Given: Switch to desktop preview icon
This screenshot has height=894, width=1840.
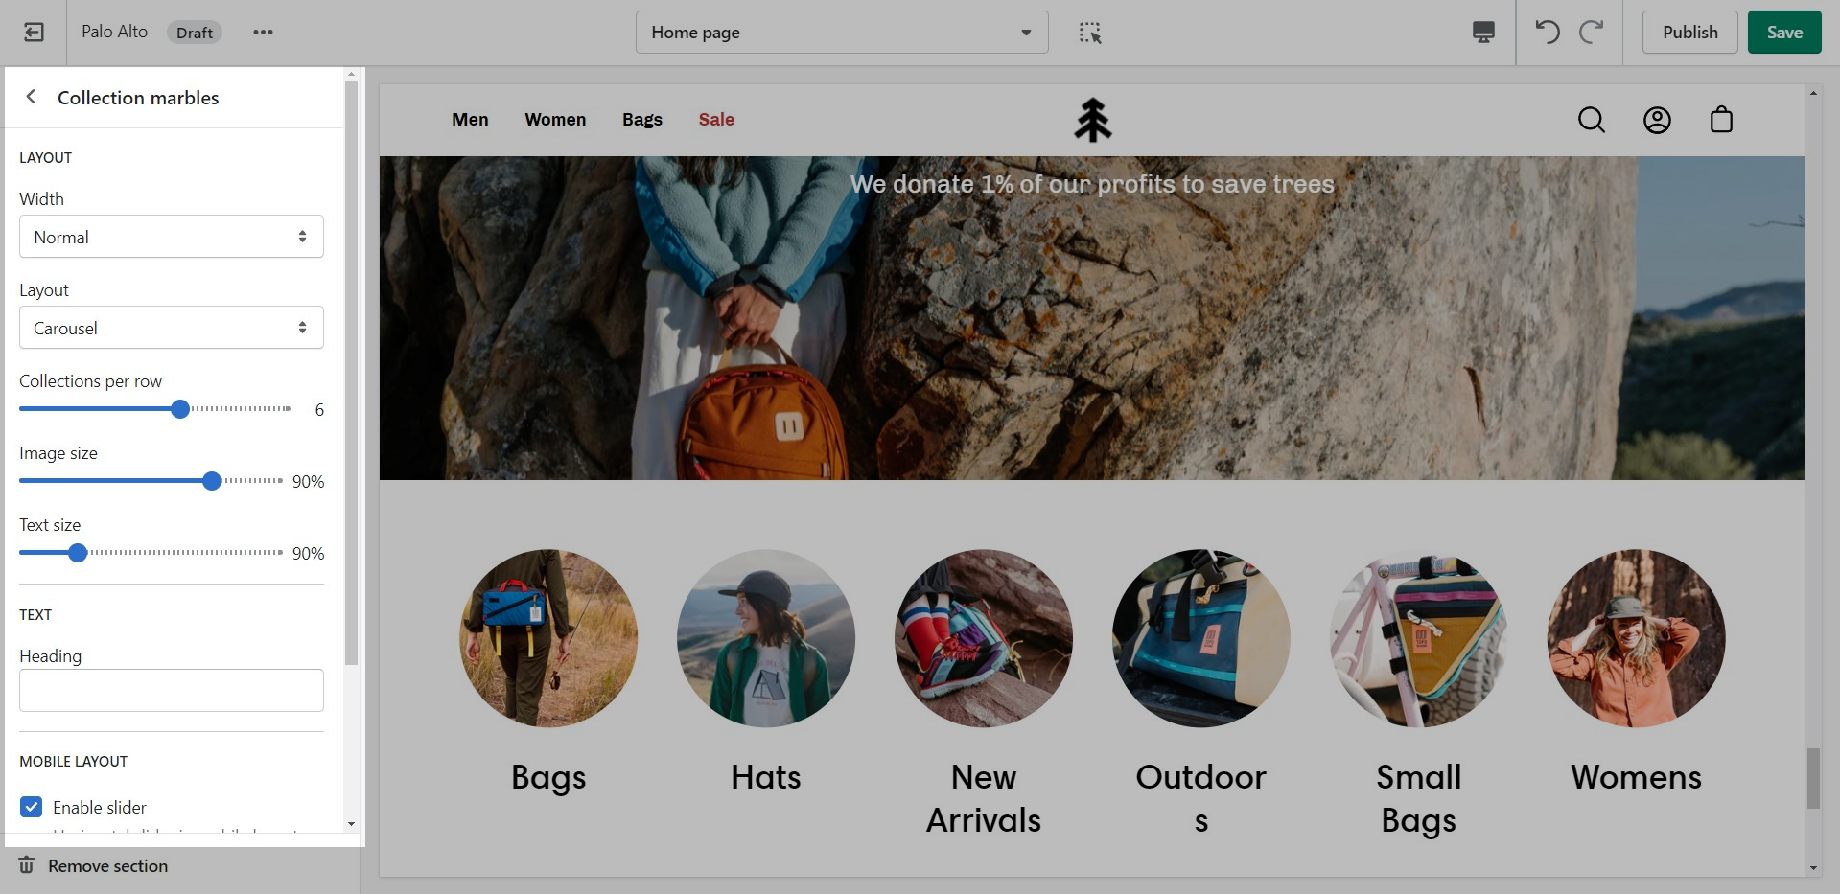Looking at the screenshot, I should [x=1483, y=33].
